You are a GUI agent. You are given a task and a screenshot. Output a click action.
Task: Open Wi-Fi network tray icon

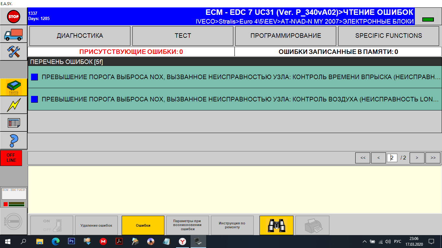[381, 242]
